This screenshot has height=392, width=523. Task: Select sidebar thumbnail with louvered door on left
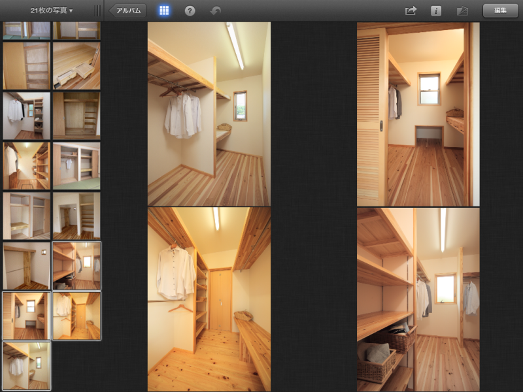27,316
